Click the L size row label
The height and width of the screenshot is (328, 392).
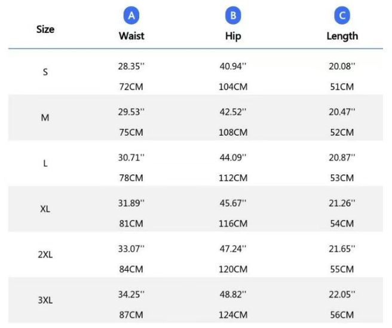45,163
